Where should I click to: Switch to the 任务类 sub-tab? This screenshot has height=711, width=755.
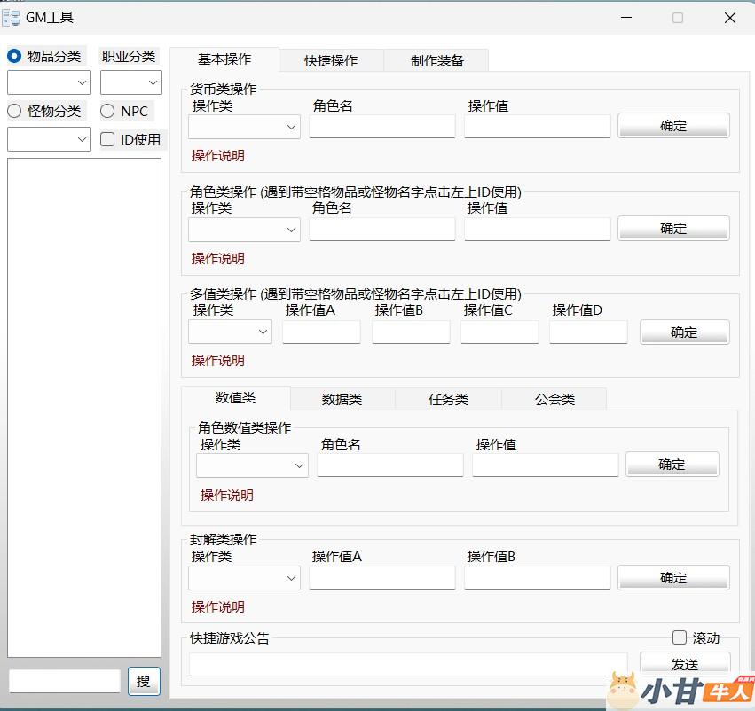pos(448,400)
